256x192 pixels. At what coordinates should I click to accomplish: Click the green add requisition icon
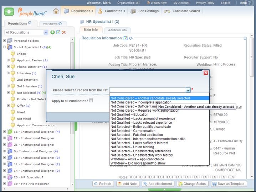click(52, 32)
